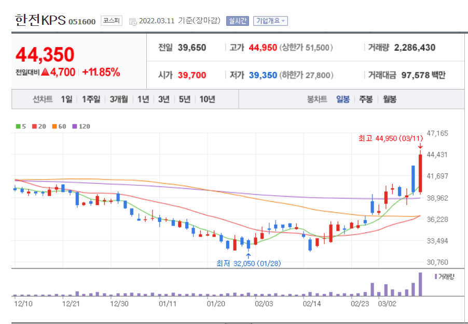Click the 하한가 27,800 text

306,75
